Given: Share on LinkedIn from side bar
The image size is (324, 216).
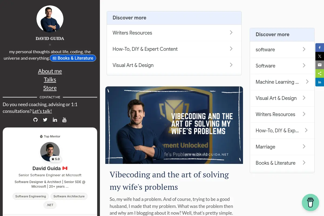Looking at the screenshot, I should pos(320,82).
